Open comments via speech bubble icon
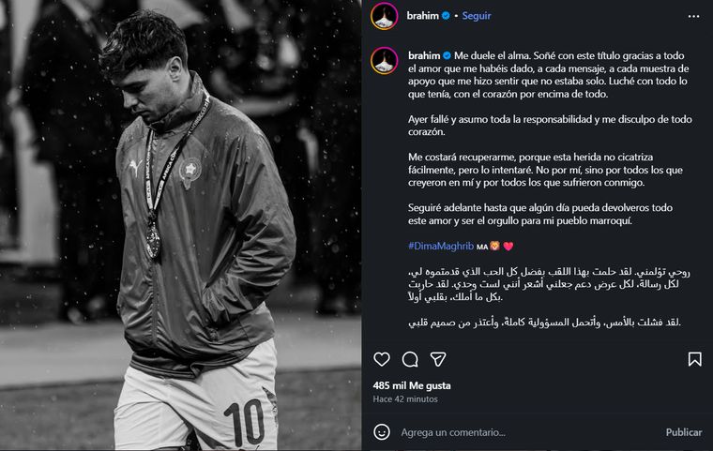The height and width of the screenshot is (451, 713). point(410,359)
